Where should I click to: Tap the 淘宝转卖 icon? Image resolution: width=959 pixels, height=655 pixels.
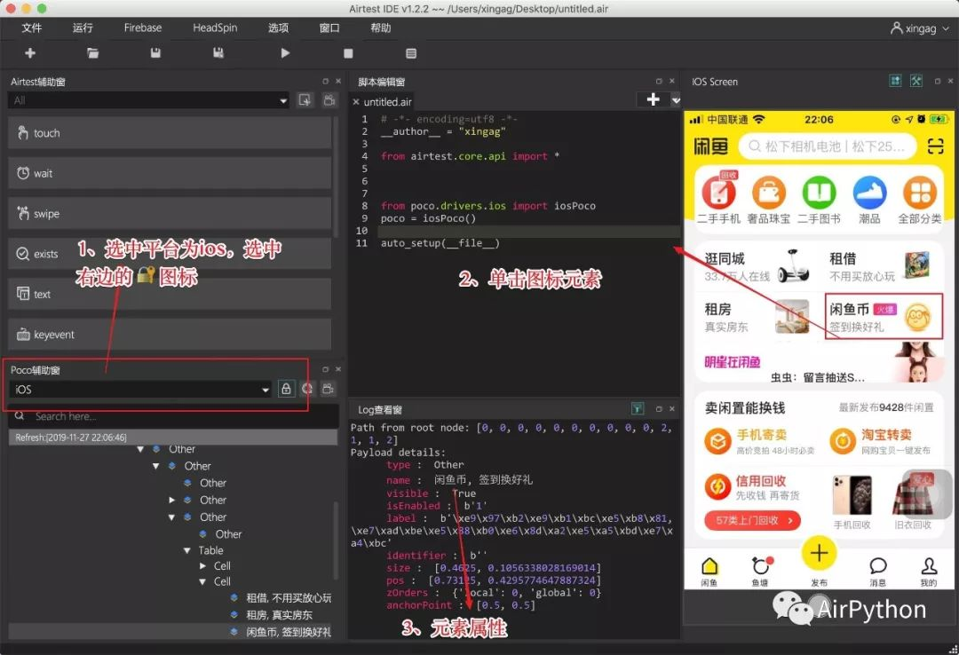point(842,440)
